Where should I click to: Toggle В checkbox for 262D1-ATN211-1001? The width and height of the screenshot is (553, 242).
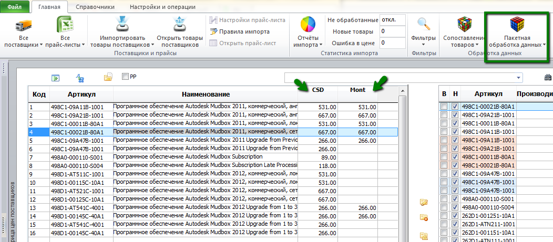[444, 224]
